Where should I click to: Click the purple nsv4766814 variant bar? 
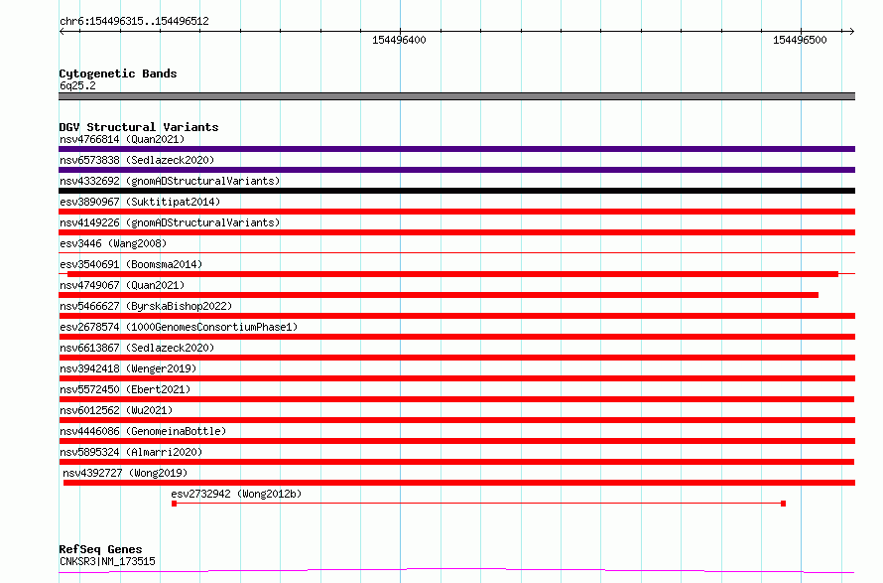456,149
